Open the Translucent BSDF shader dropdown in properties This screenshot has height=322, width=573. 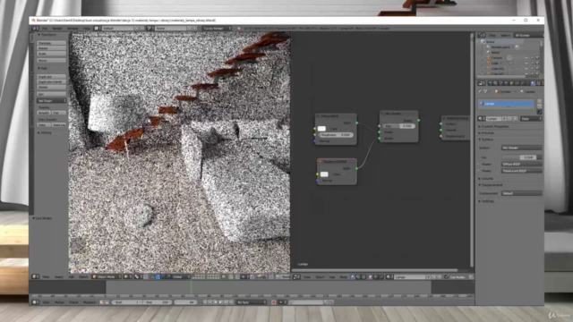(521, 171)
